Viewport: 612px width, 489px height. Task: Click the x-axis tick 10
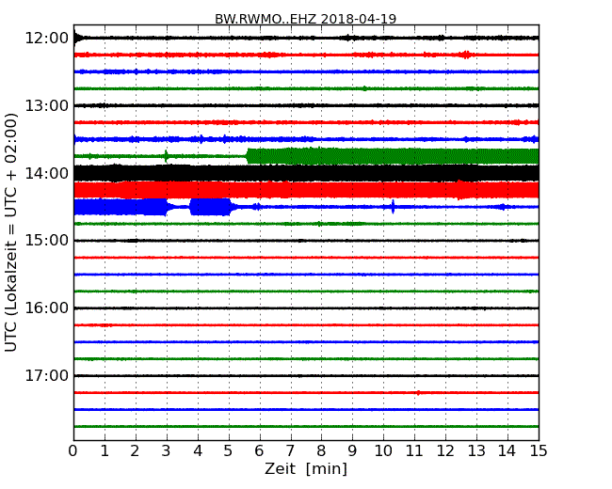[383, 451]
